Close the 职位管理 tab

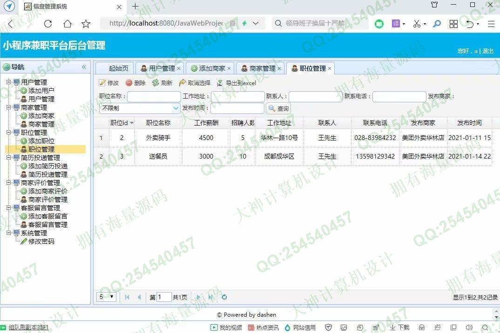[330, 68]
